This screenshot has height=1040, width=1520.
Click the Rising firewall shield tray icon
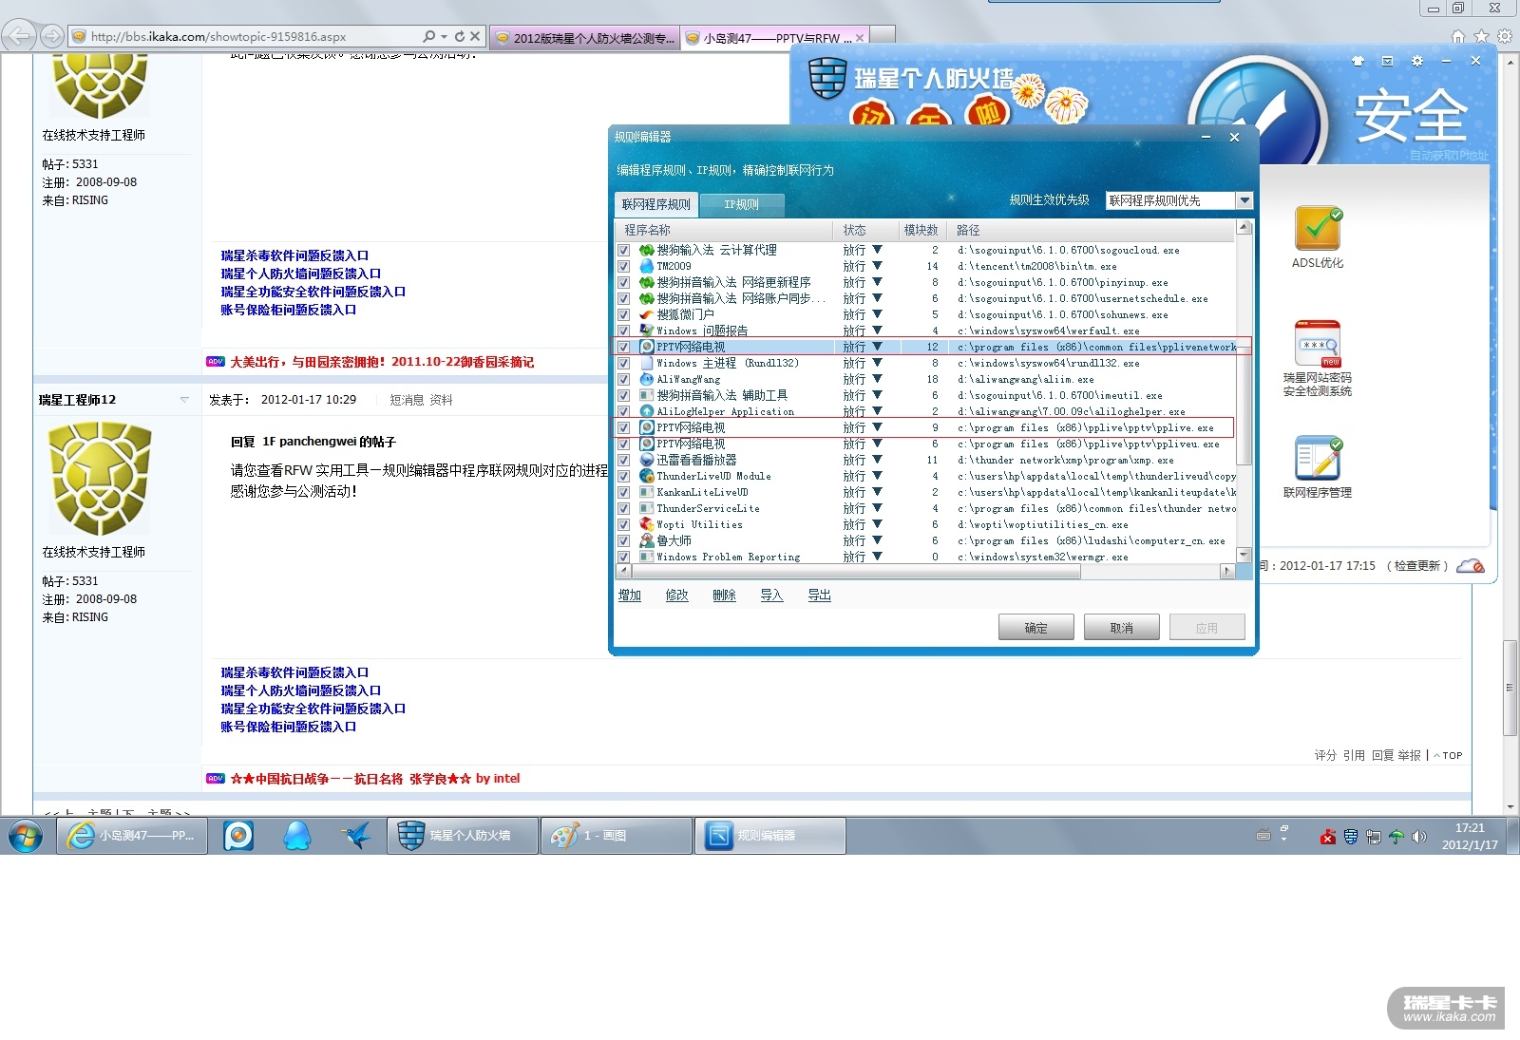1351,837
